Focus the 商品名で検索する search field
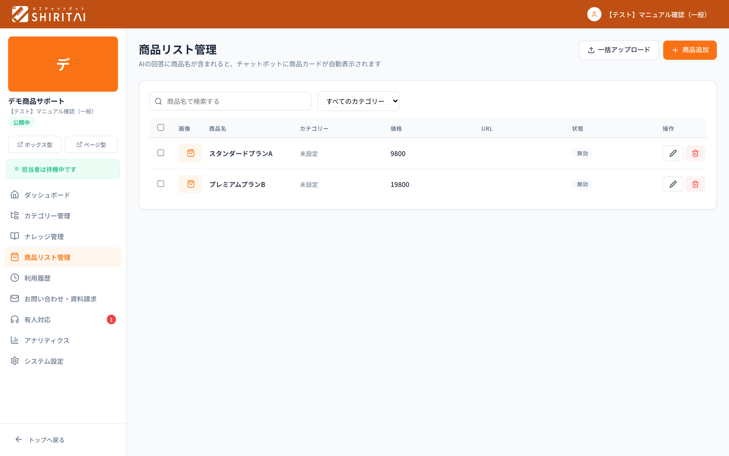Viewport: 729px width, 456px height. click(x=230, y=101)
